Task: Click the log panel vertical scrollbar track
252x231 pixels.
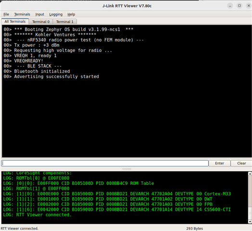Action: (250, 197)
